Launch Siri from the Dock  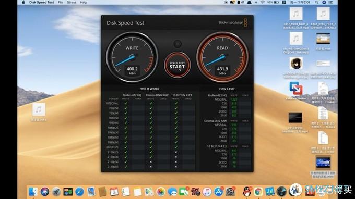point(45,192)
